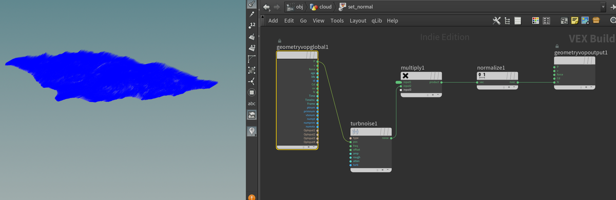Open the set_normal path segment
The image size is (616, 200).
click(356, 7)
